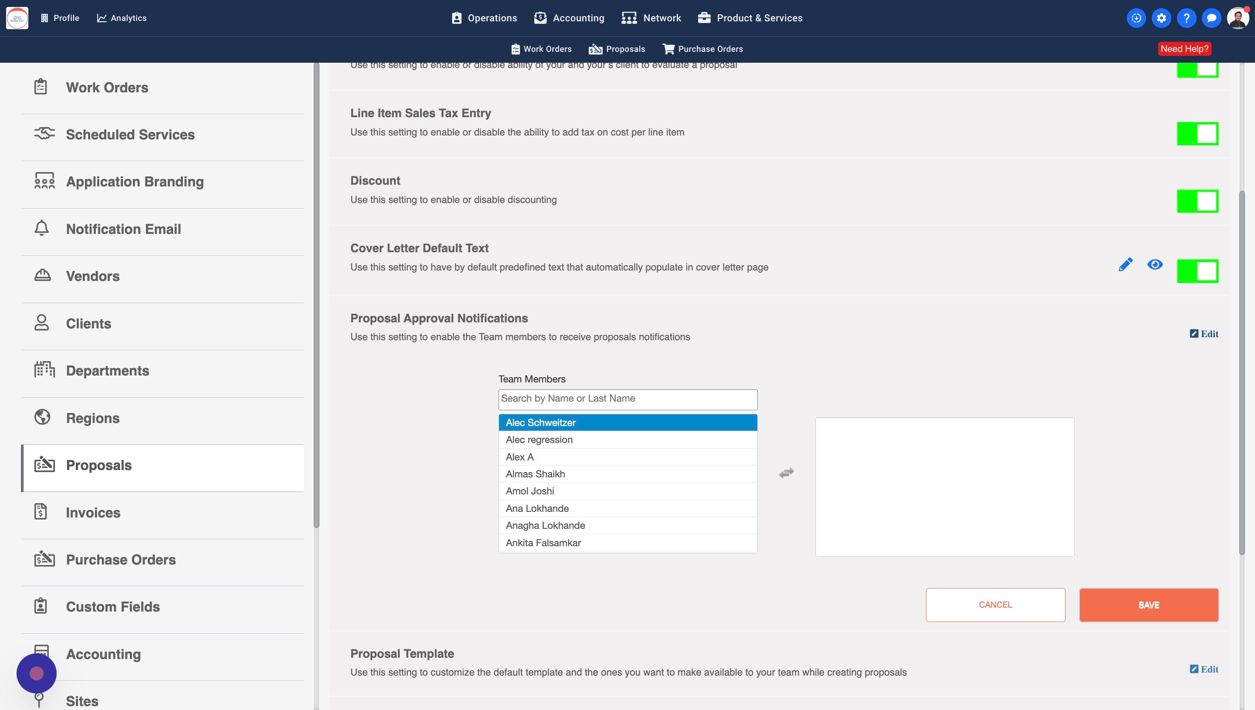The width and height of the screenshot is (1255, 710).
Task: Turn off the Discount toggle
Action: coord(1197,201)
